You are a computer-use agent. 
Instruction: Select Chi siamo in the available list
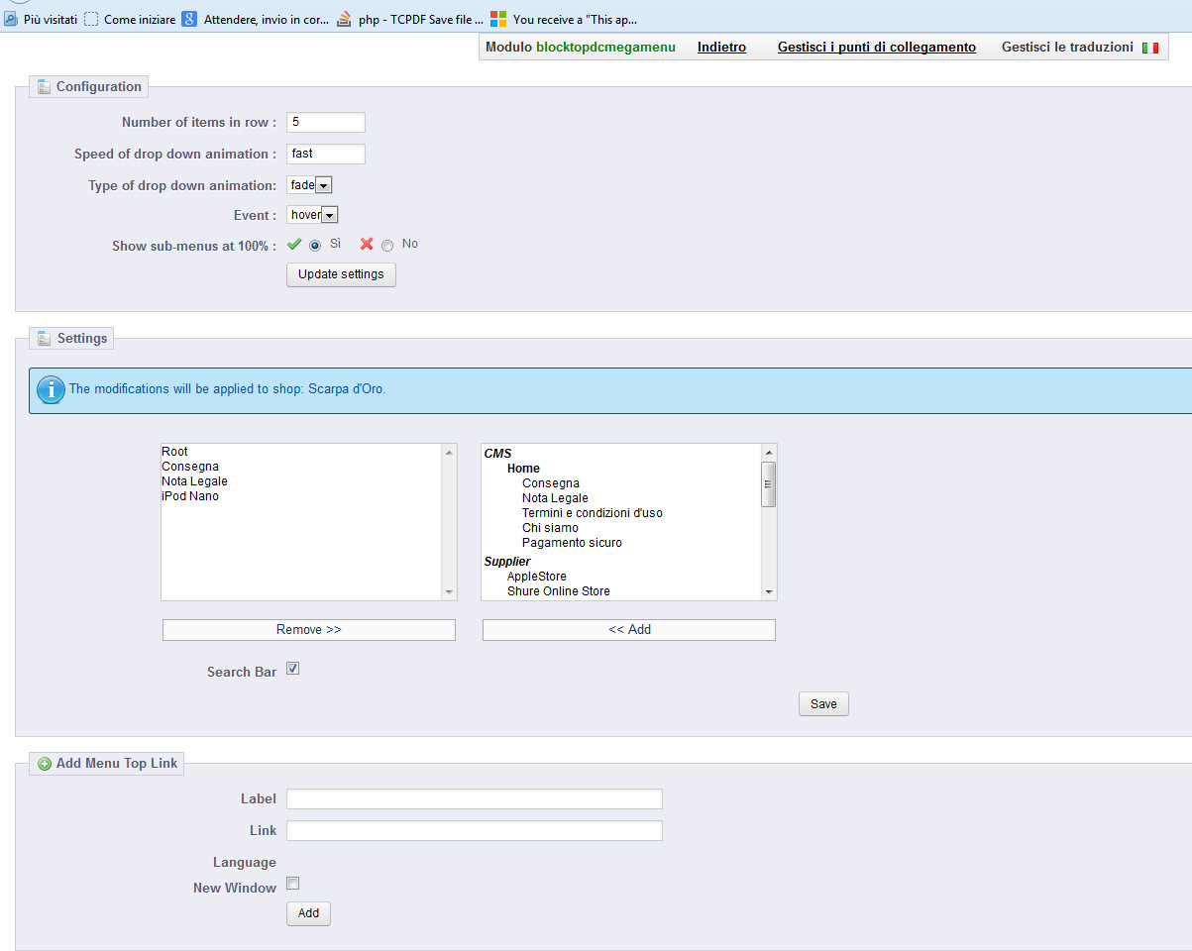click(550, 528)
